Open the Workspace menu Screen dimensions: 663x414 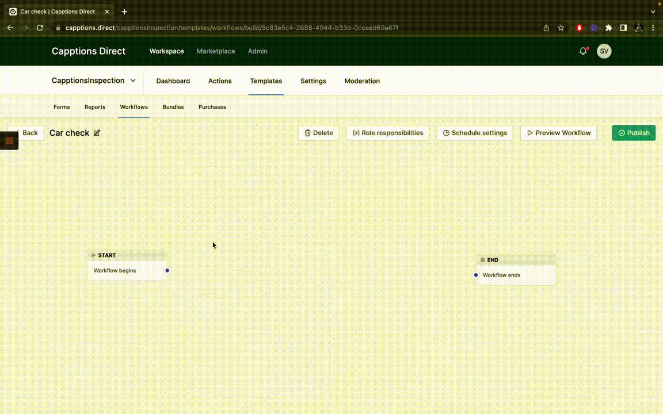point(166,51)
